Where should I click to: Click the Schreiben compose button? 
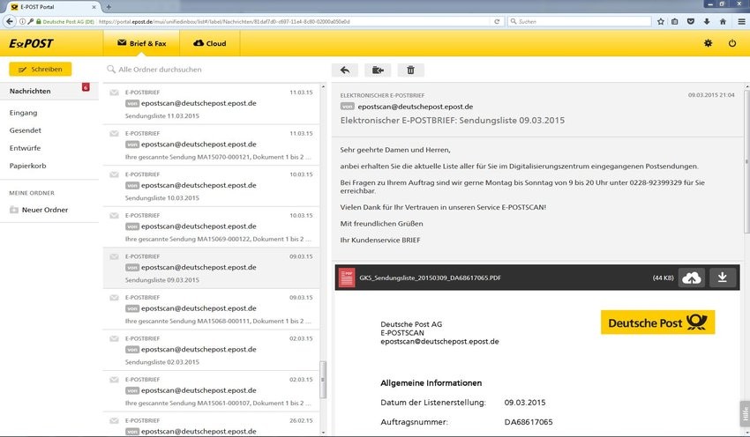click(41, 70)
